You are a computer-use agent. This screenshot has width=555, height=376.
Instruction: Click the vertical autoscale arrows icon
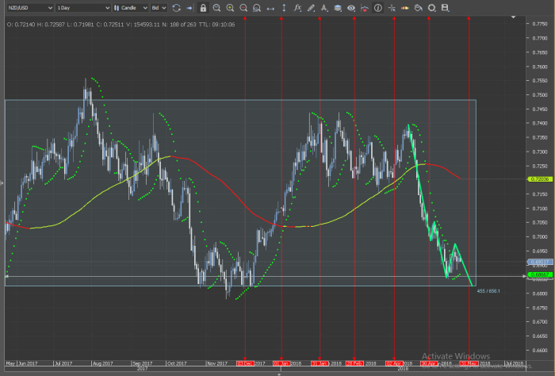click(284, 8)
